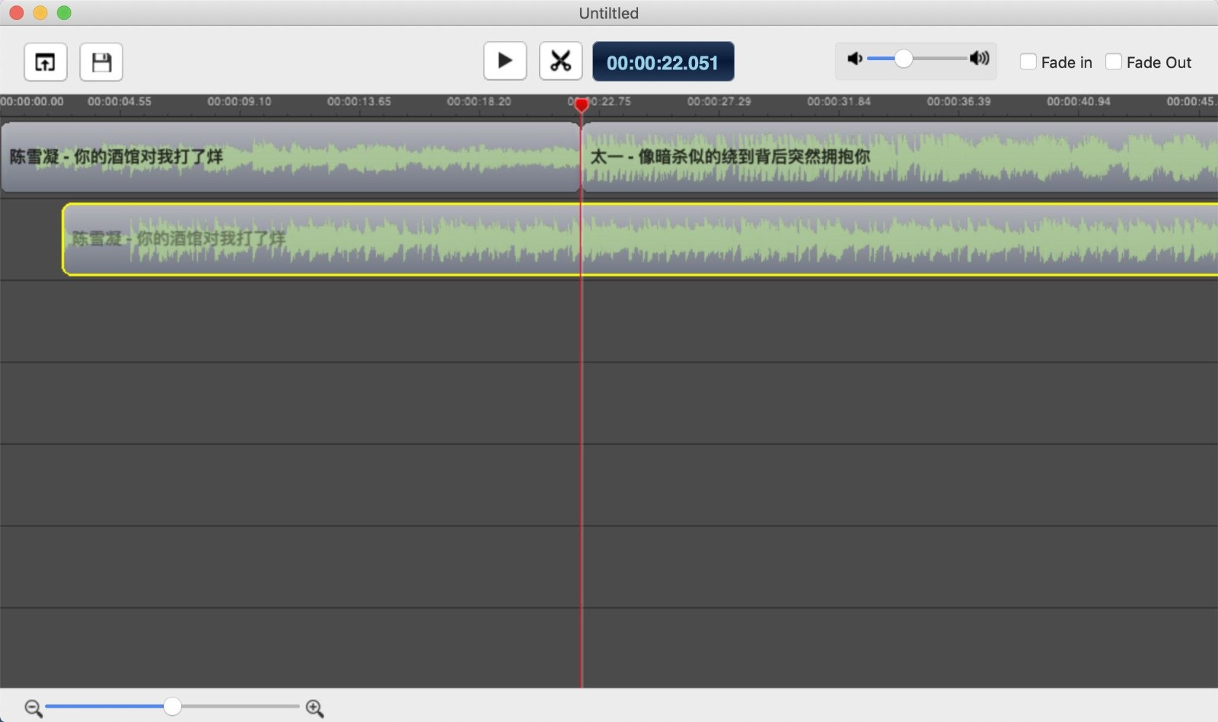The height and width of the screenshot is (722, 1218).
Task: Click ruler at 00:00:09.10
Action: coord(239,101)
